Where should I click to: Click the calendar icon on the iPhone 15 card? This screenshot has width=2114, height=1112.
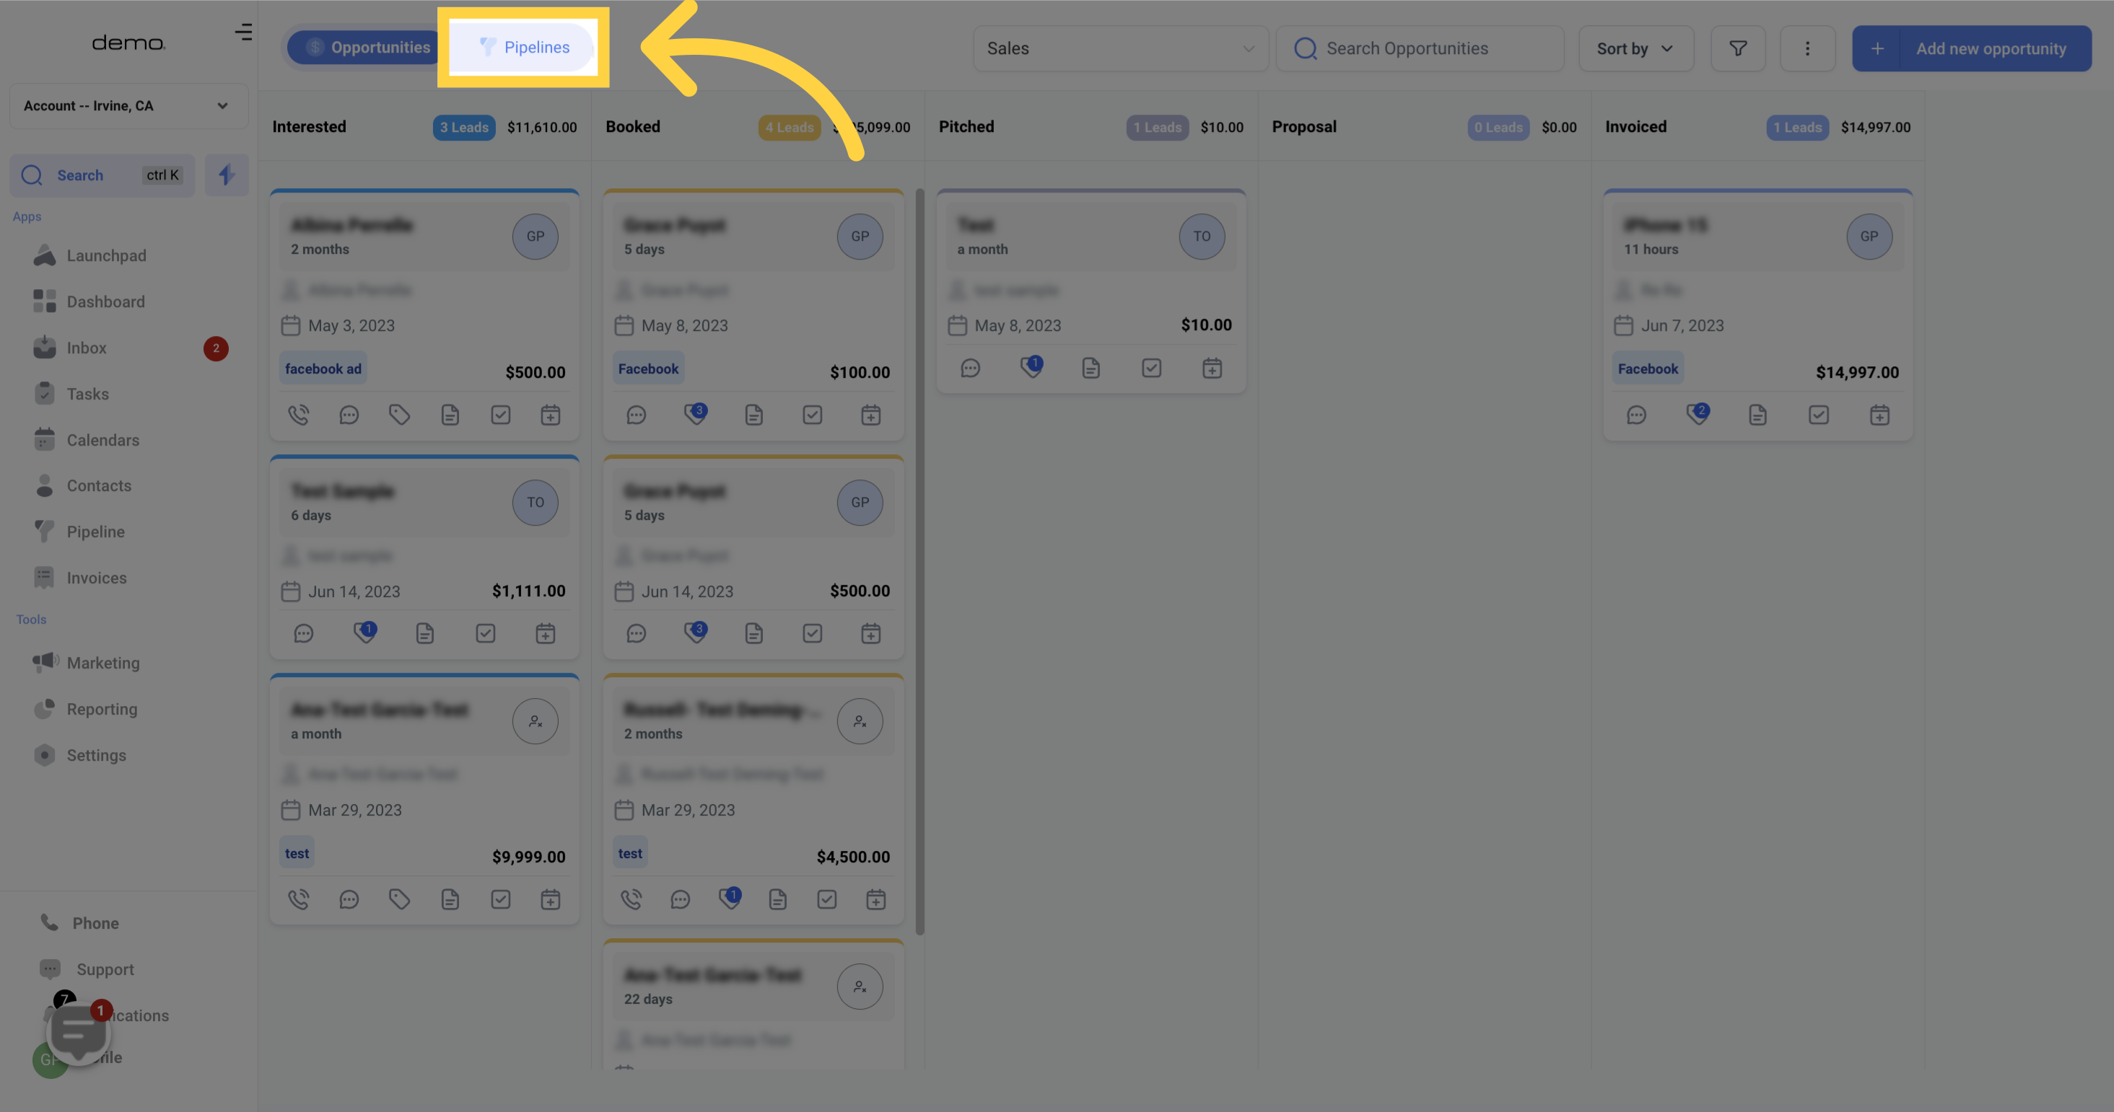pyautogui.click(x=1879, y=414)
